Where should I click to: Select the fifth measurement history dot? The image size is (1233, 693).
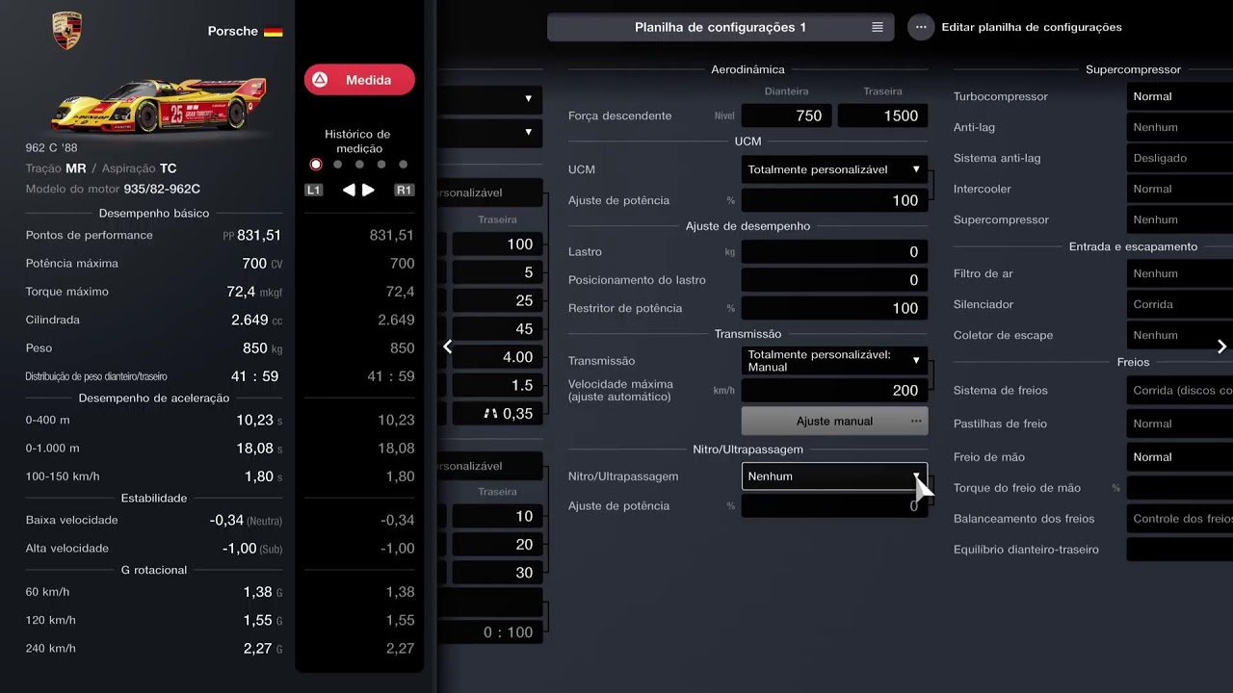click(404, 165)
